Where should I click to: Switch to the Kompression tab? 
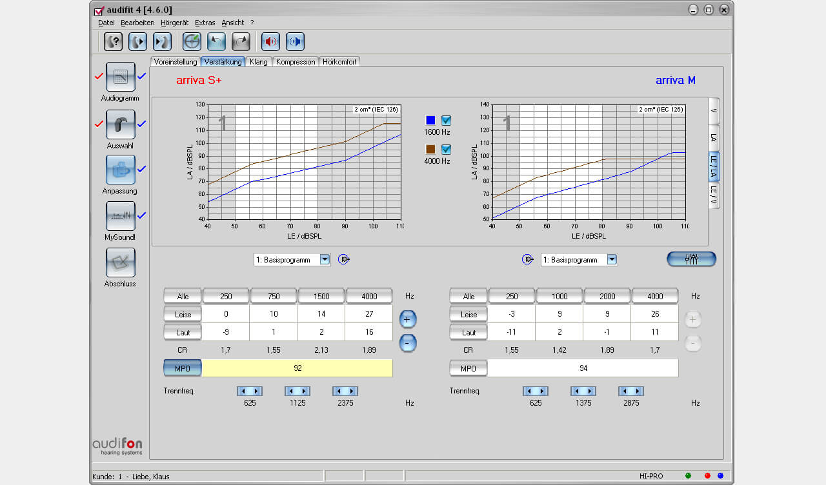click(296, 62)
